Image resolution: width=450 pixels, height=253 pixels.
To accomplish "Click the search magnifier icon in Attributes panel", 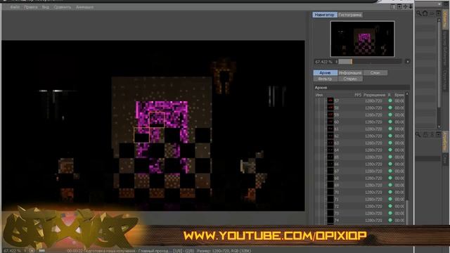I will click(x=418, y=134).
